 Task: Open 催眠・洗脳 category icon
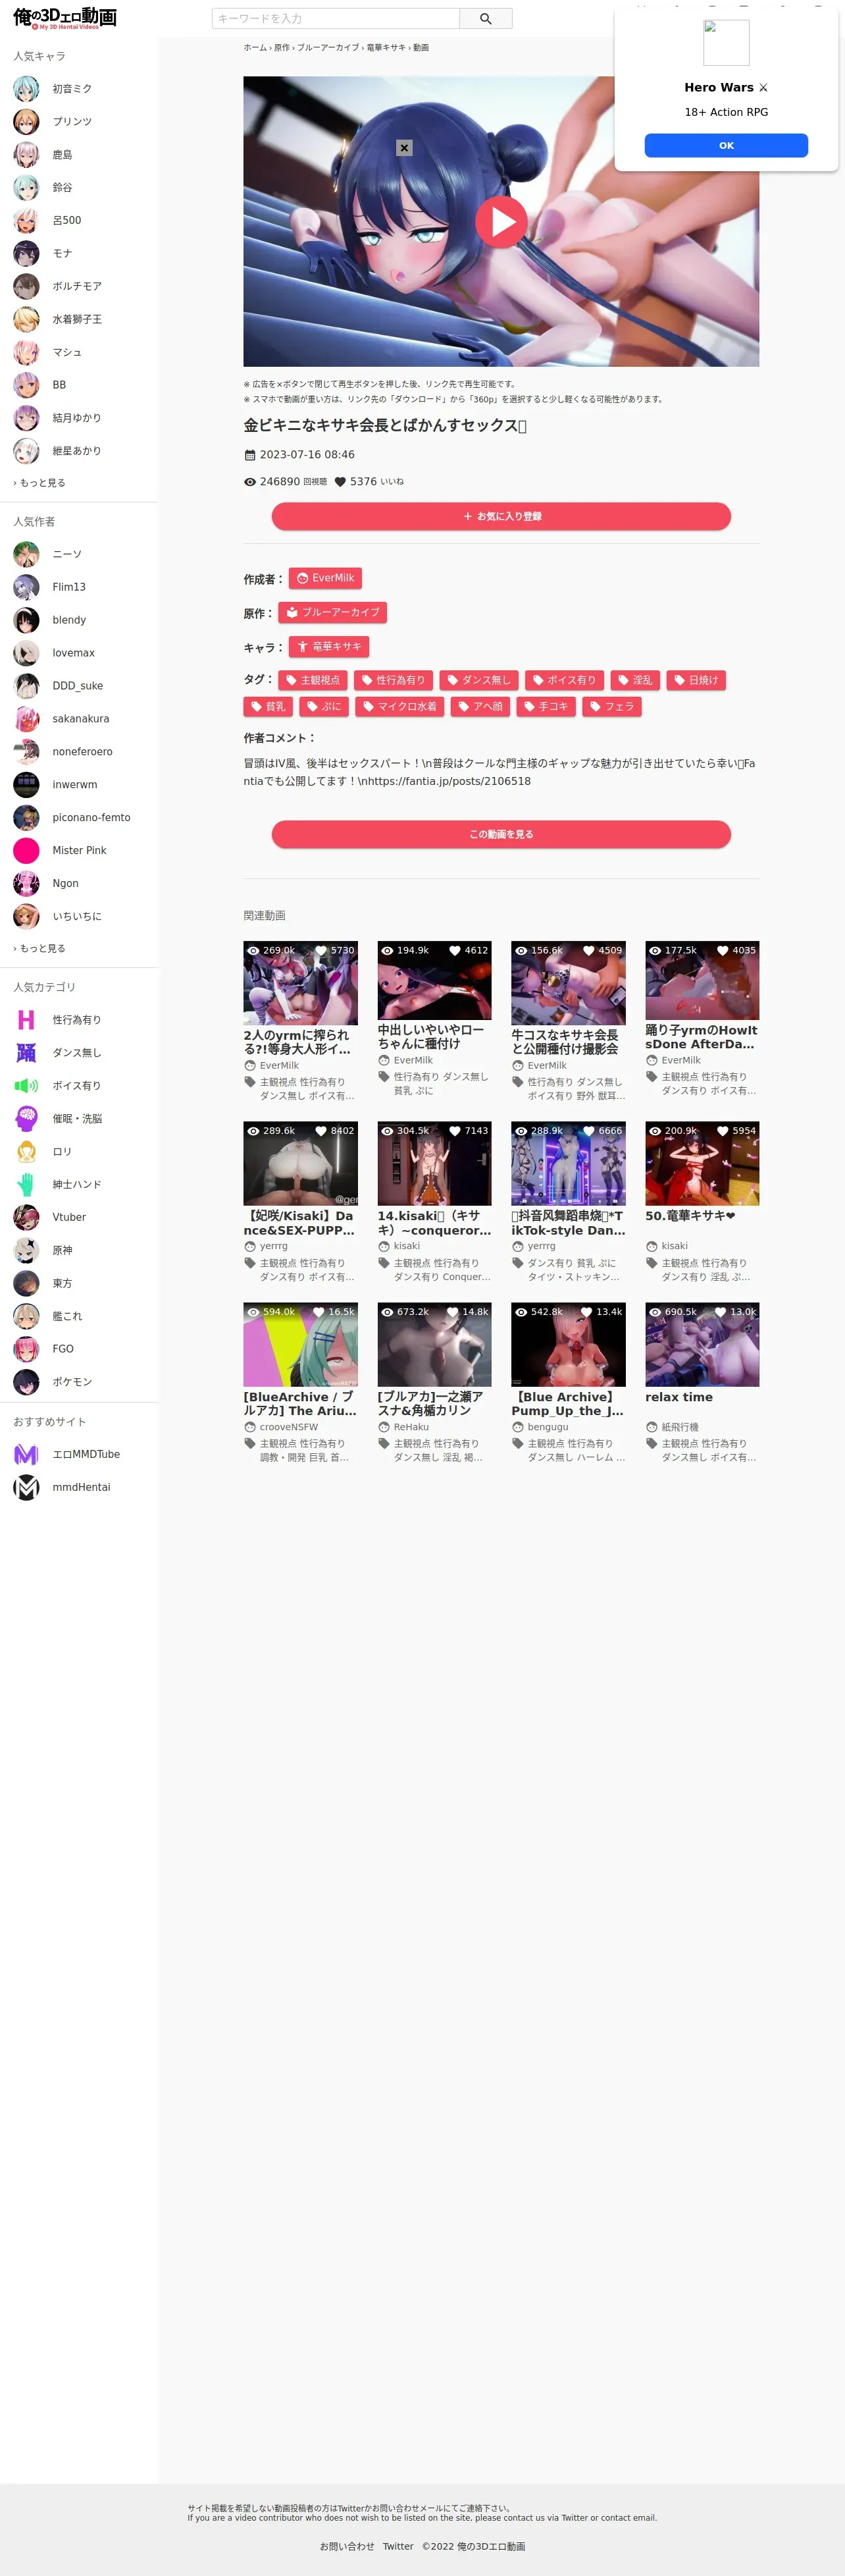[26, 1118]
